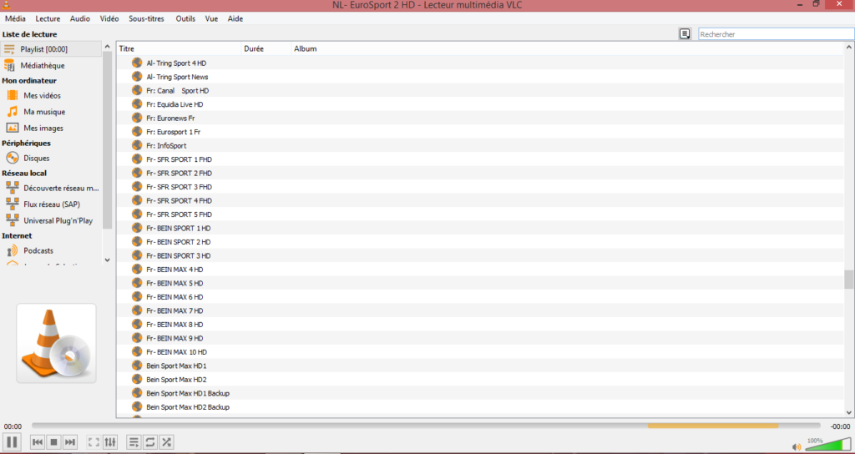855x454 pixels.
Task: Adjust the volume slider
Action: coord(824,445)
